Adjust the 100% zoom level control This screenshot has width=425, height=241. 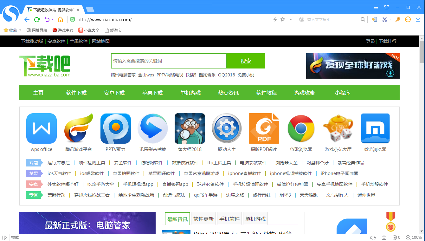pos(415,237)
